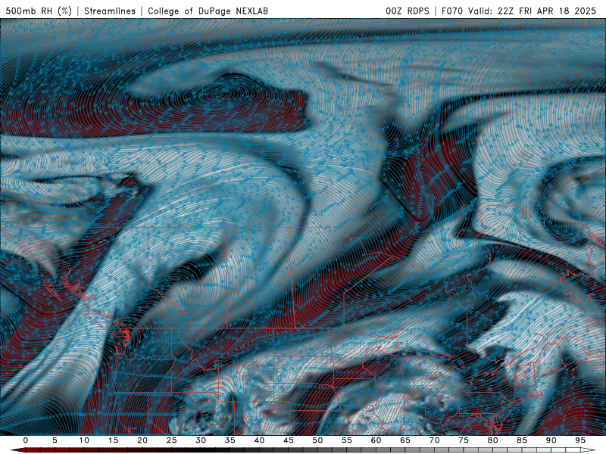This screenshot has width=606, height=454.
Task: Click the colorbar label "55"
Action: (347, 440)
